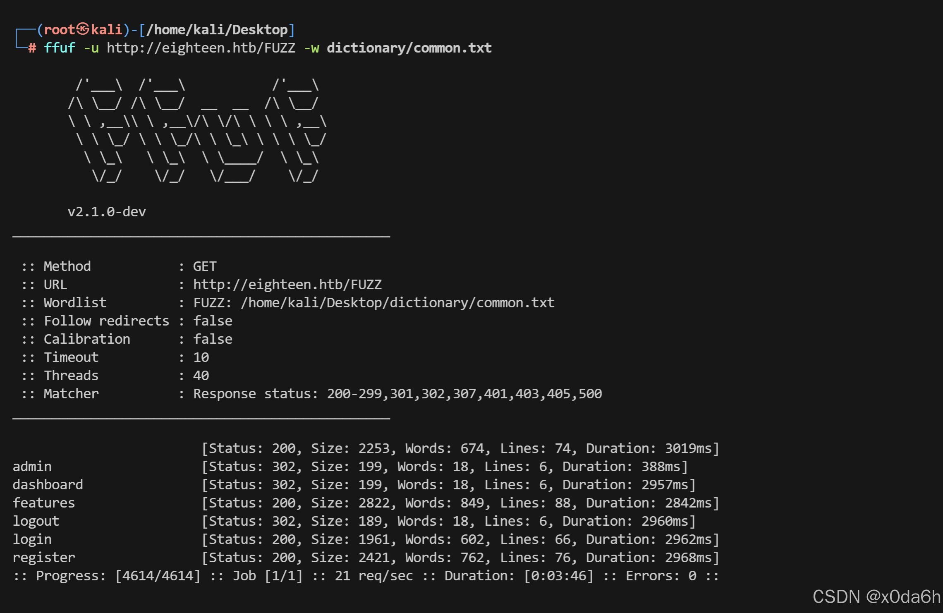943x613 pixels.
Task: Click URL value in ffuf config block
Action: click(287, 285)
